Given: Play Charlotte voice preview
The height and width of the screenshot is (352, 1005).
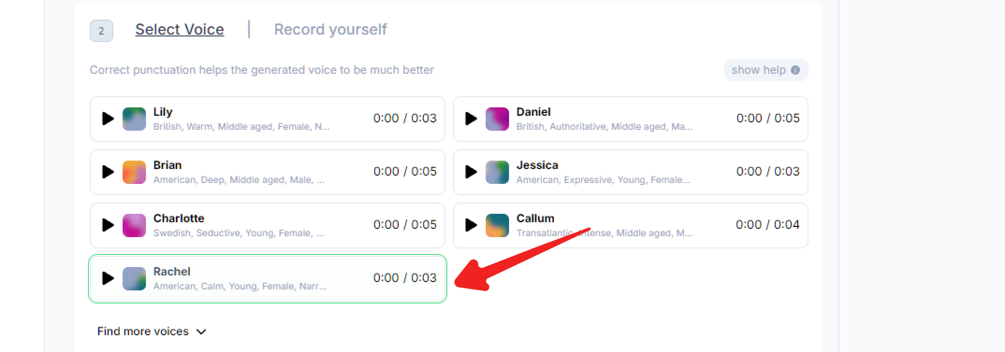Looking at the screenshot, I should pyautogui.click(x=108, y=225).
